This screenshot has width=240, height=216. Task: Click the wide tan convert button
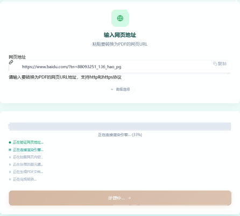(x=120, y=198)
